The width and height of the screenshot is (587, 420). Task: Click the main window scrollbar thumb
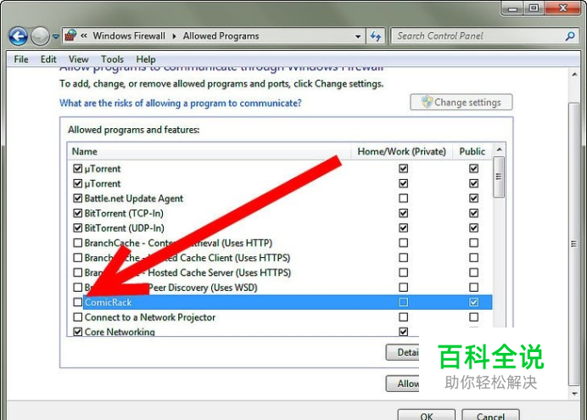(x=574, y=244)
